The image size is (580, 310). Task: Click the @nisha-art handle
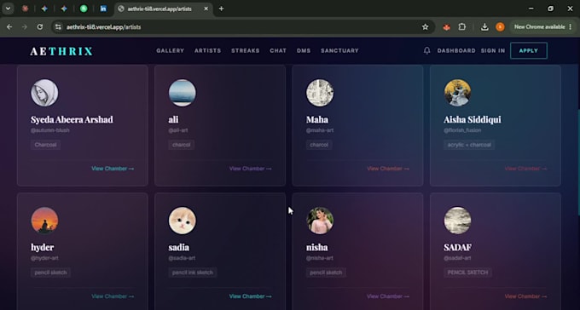320,258
